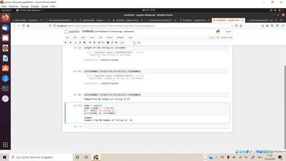Open the cell type Code dropdown
Image resolution: width=286 pixels, height=161 pixels.
tap(127, 43)
